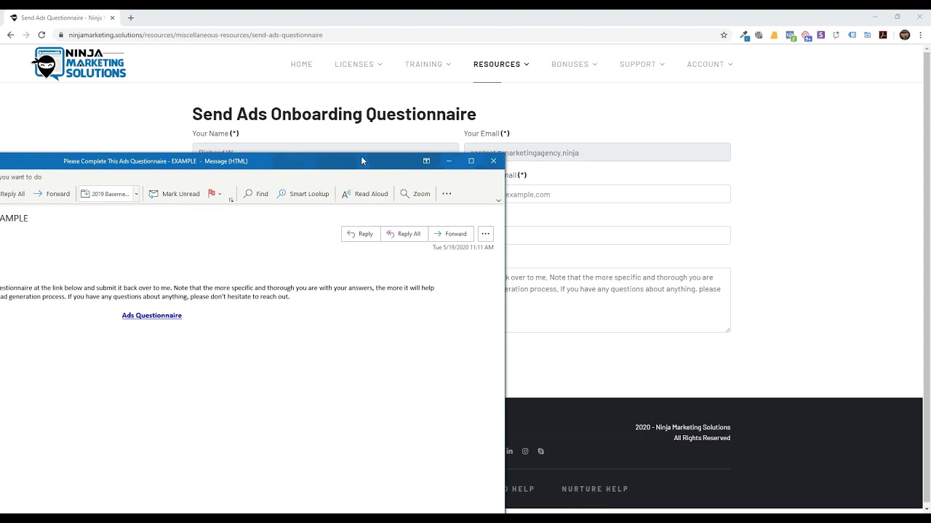Go to the HOME page
The width and height of the screenshot is (931, 523).
pyautogui.click(x=301, y=64)
